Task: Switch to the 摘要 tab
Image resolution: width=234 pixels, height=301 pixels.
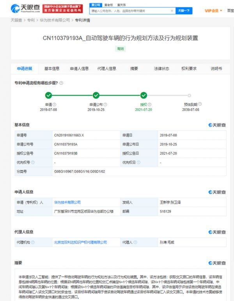Action: point(134,69)
